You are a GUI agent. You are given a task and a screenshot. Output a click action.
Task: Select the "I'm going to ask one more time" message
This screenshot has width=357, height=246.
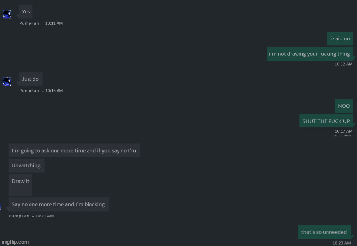[74, 151]
